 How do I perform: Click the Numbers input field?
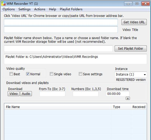(86, 94)
